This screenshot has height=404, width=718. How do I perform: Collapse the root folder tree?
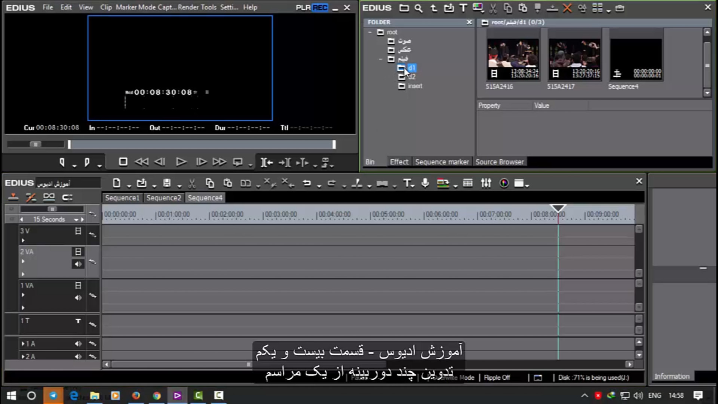(370, 32)
